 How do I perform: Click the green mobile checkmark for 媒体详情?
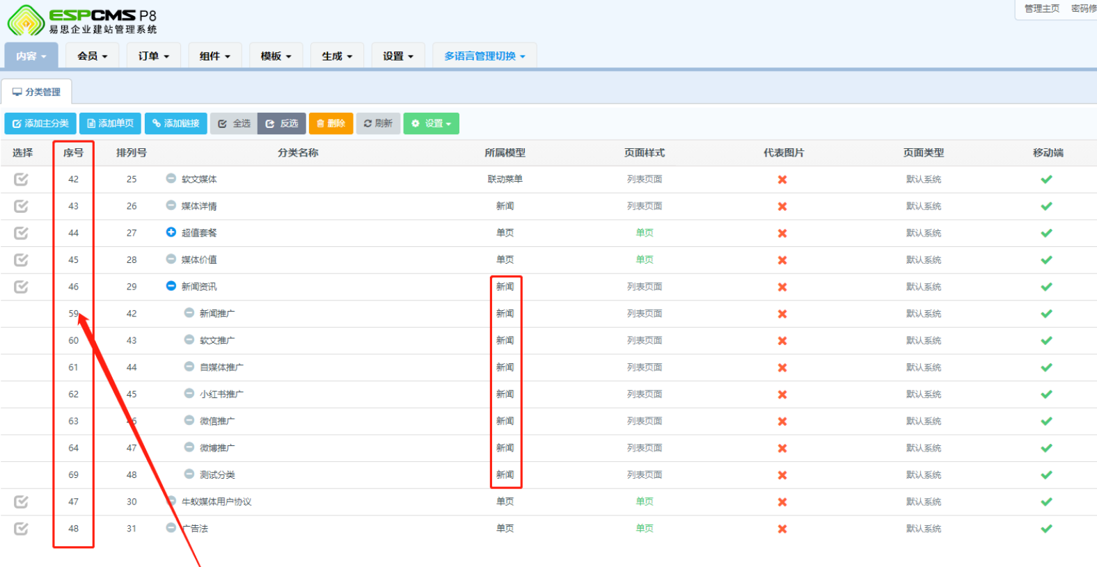1046,207
